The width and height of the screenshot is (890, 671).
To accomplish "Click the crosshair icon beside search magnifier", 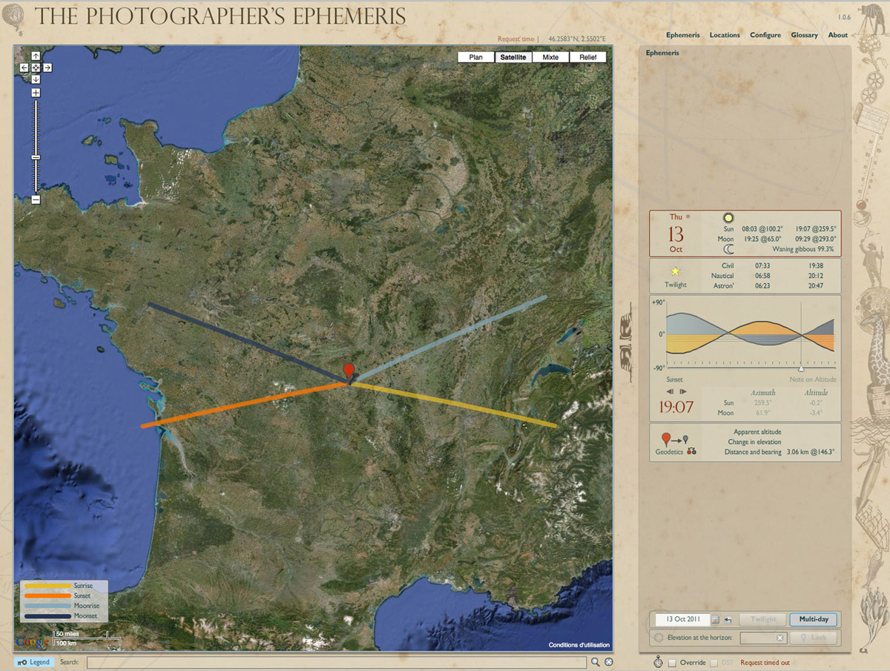I will (609, 662).
